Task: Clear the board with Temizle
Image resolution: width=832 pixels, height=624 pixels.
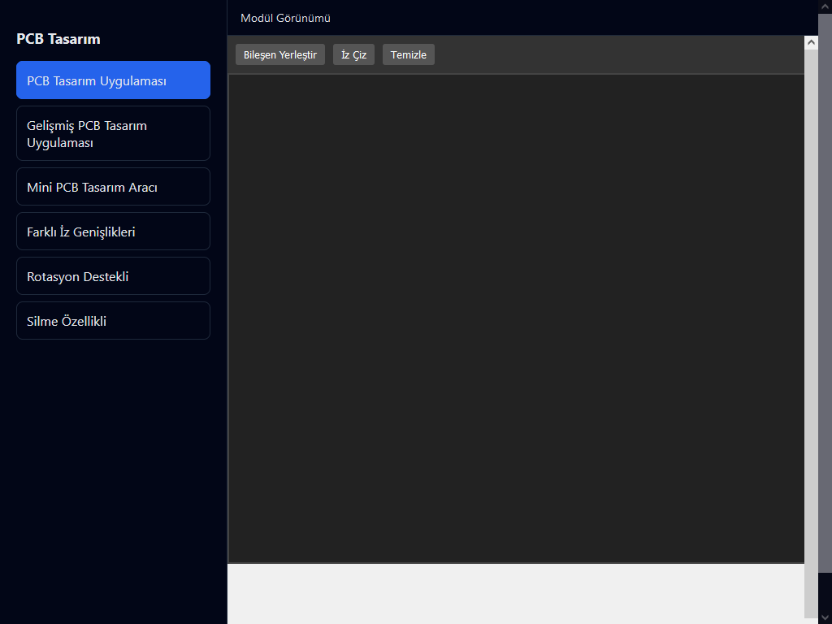Action: coord(409,54)
